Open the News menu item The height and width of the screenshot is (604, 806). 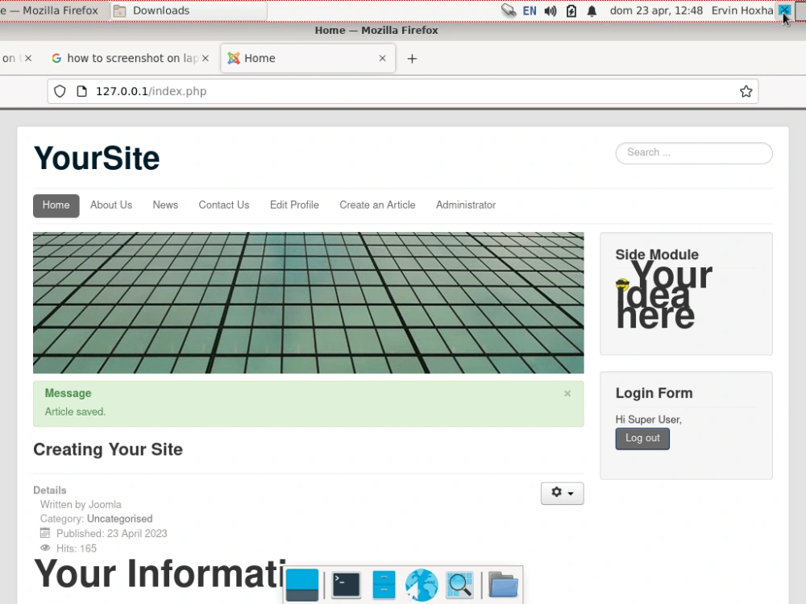tap(165, 205)
